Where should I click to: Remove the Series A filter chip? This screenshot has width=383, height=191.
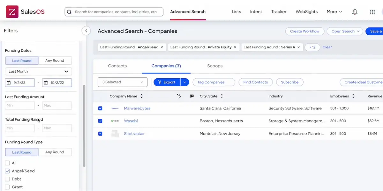coord(299,47)
